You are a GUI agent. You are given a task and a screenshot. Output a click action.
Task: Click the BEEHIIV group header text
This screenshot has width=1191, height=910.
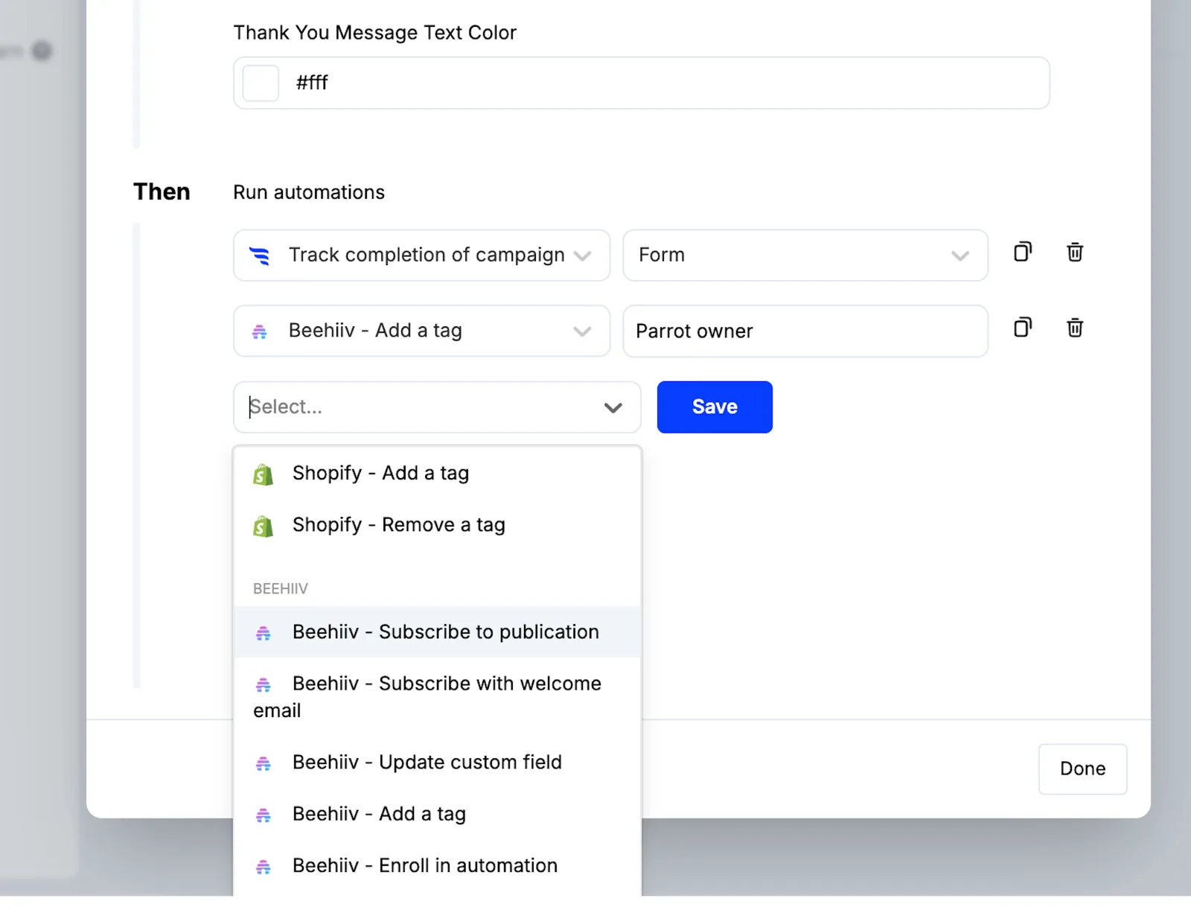pos(281,589)
